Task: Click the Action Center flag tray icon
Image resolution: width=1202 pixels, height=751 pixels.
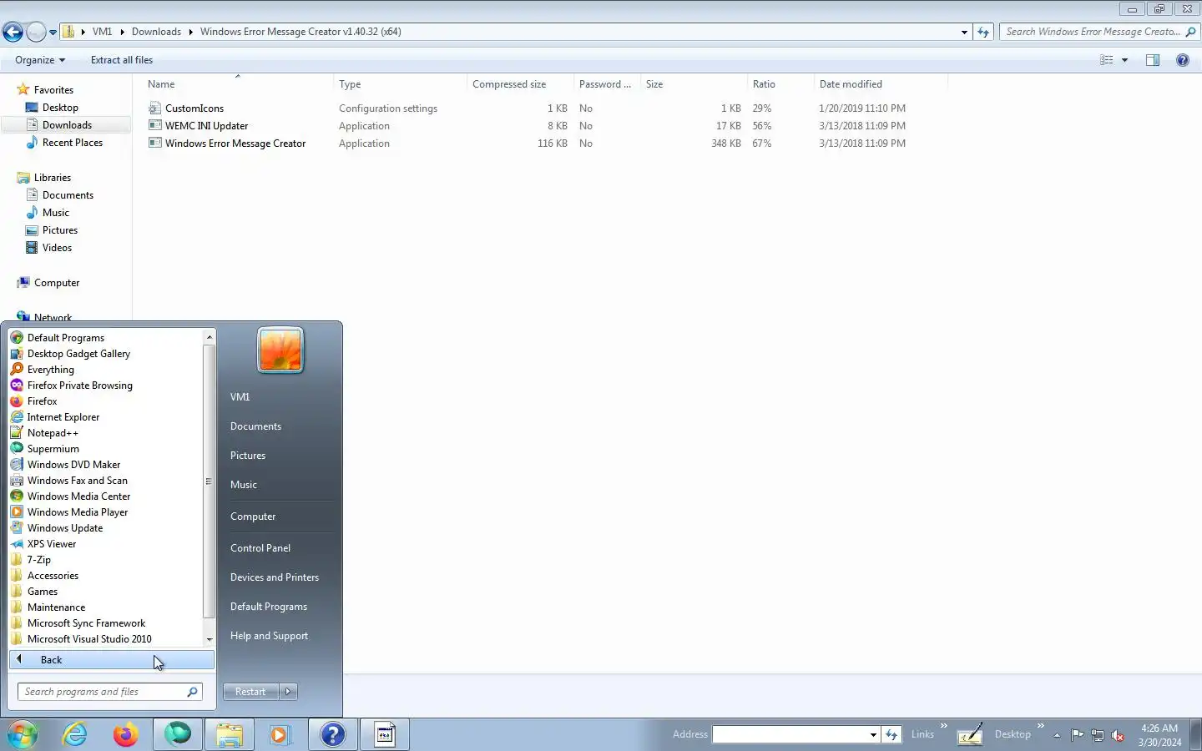Action: tap(1078, 735)
